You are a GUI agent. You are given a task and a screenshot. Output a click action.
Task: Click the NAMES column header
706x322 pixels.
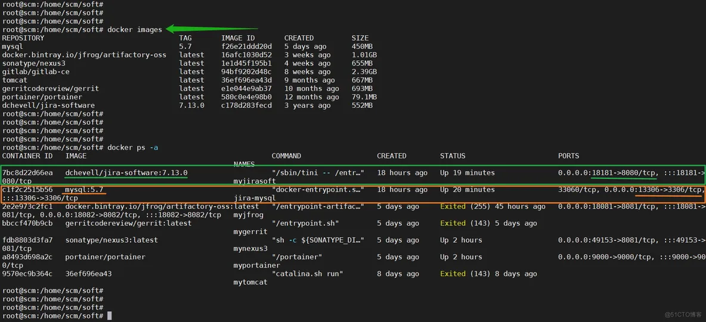244,165
